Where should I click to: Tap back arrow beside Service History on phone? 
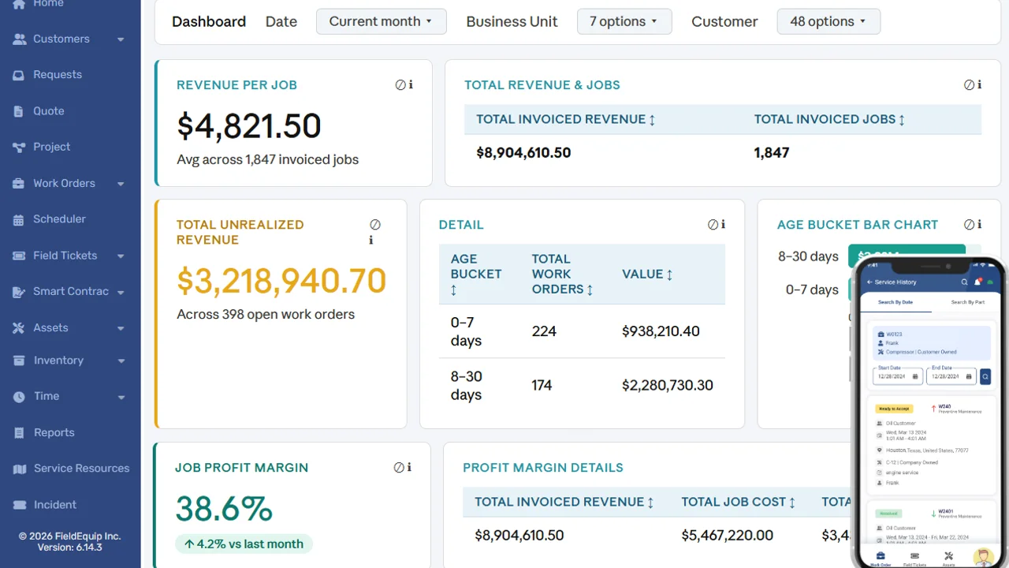pos(869,282)
